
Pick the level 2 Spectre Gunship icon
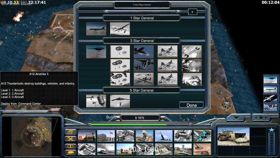(x=168, y=66)
